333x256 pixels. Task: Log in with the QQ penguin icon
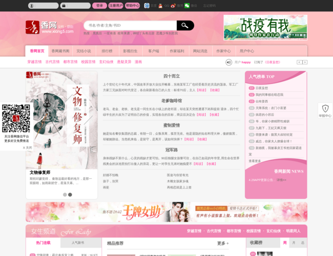[160, 6]
